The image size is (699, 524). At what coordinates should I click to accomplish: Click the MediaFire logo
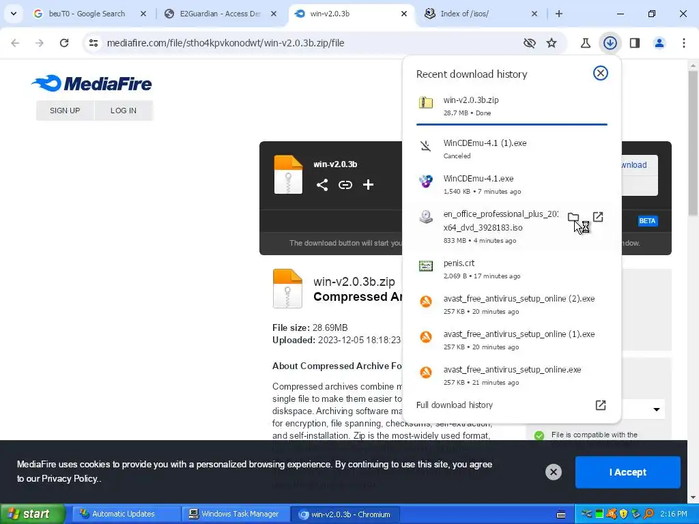92,83
